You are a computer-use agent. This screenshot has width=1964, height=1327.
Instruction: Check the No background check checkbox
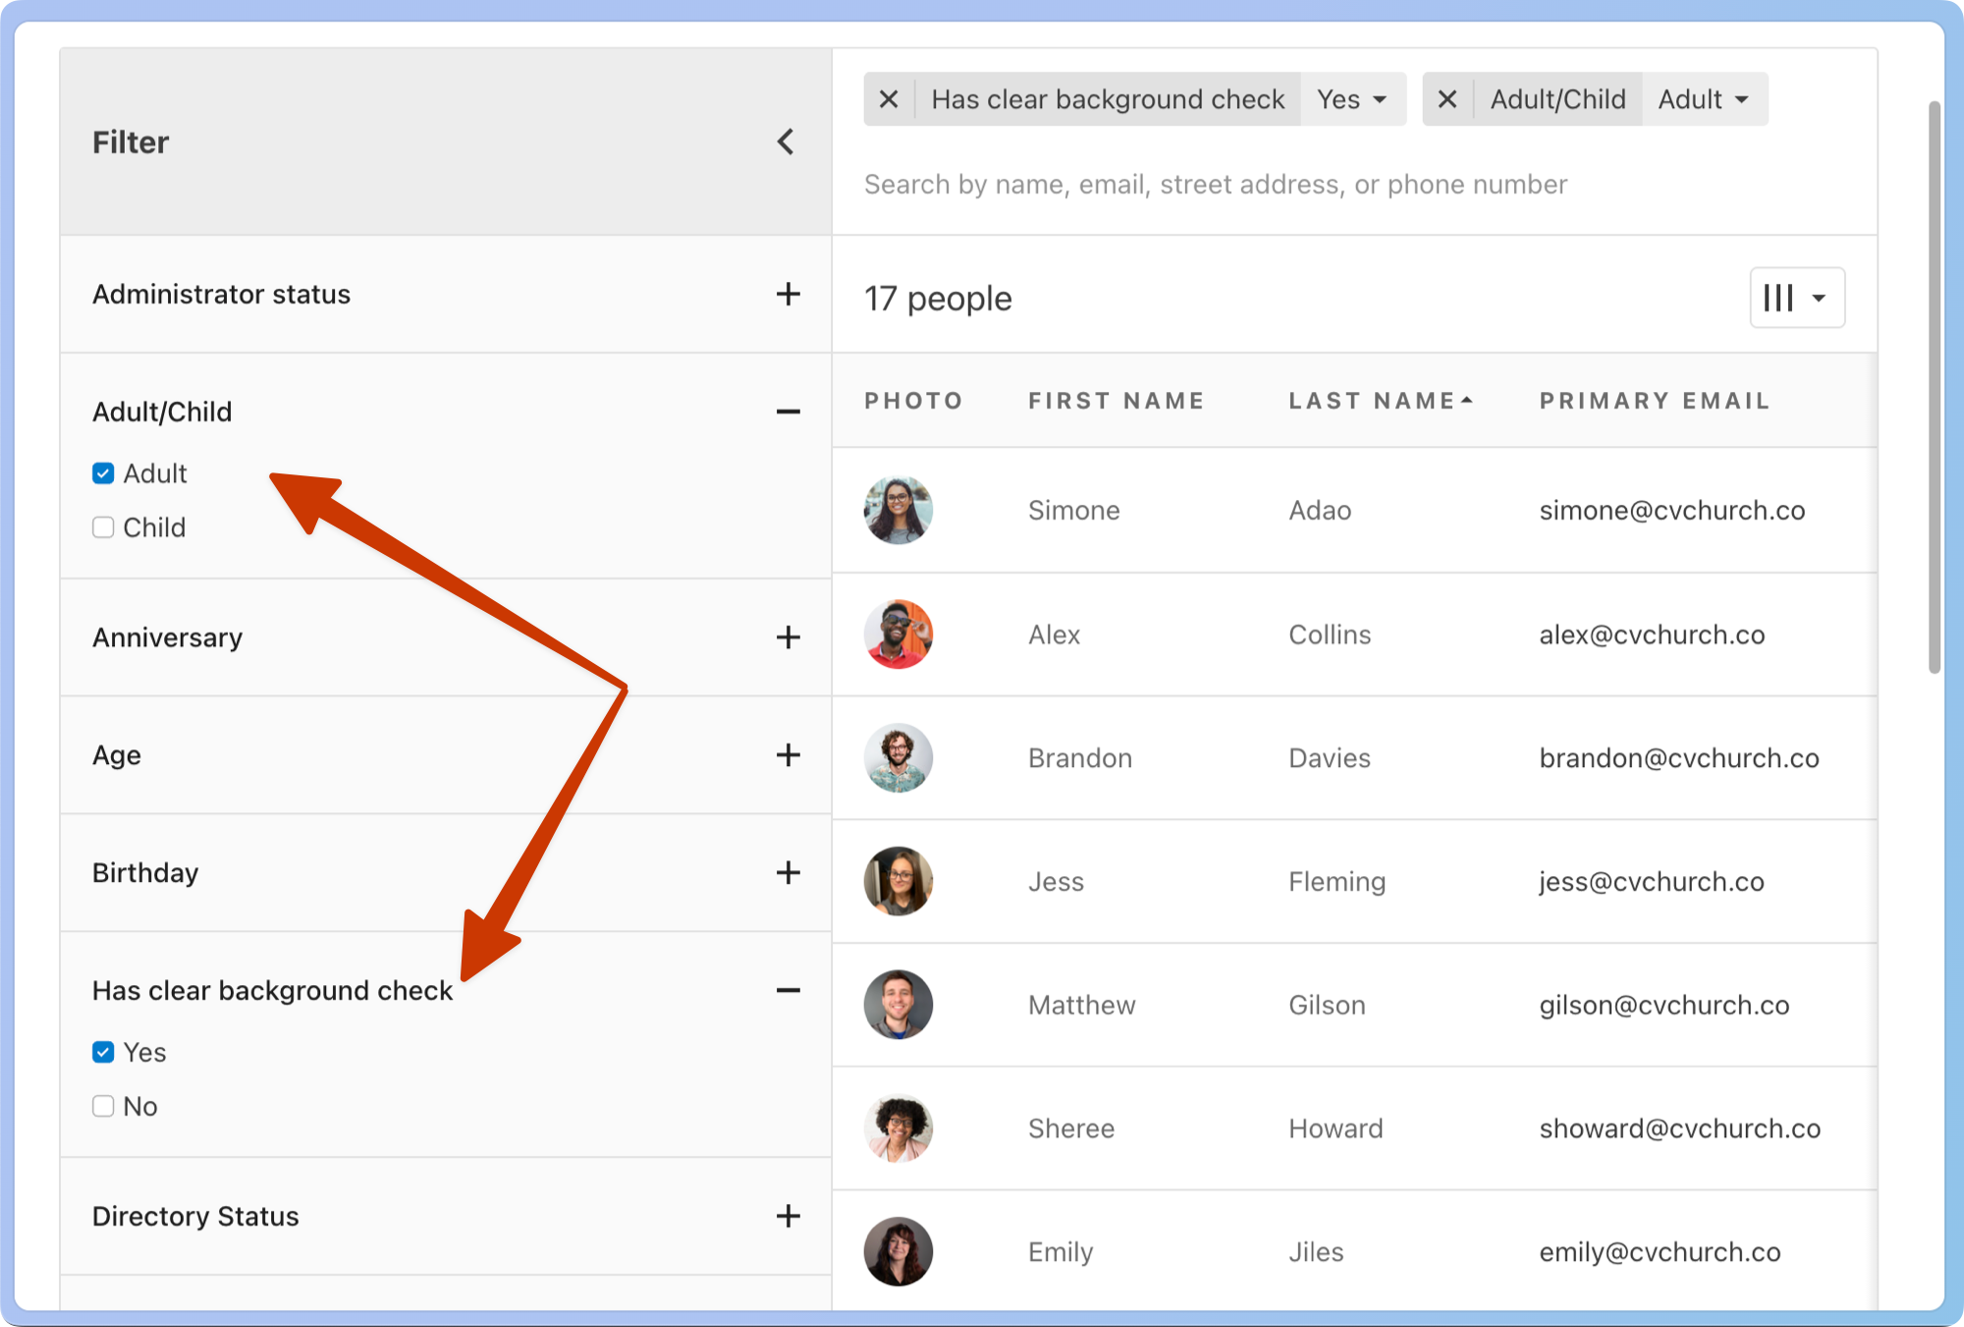[103, 1106]
